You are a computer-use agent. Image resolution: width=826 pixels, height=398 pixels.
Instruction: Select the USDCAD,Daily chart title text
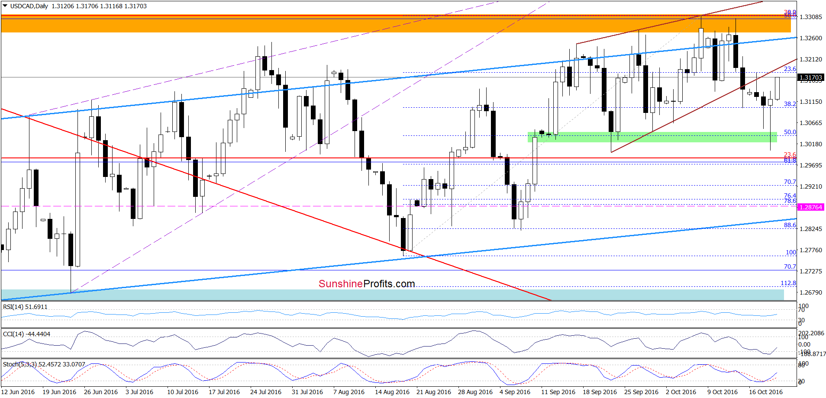pos(29,6)
